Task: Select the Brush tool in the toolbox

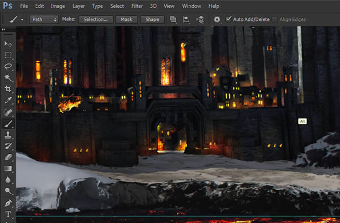Action: [x=8, y=124]
